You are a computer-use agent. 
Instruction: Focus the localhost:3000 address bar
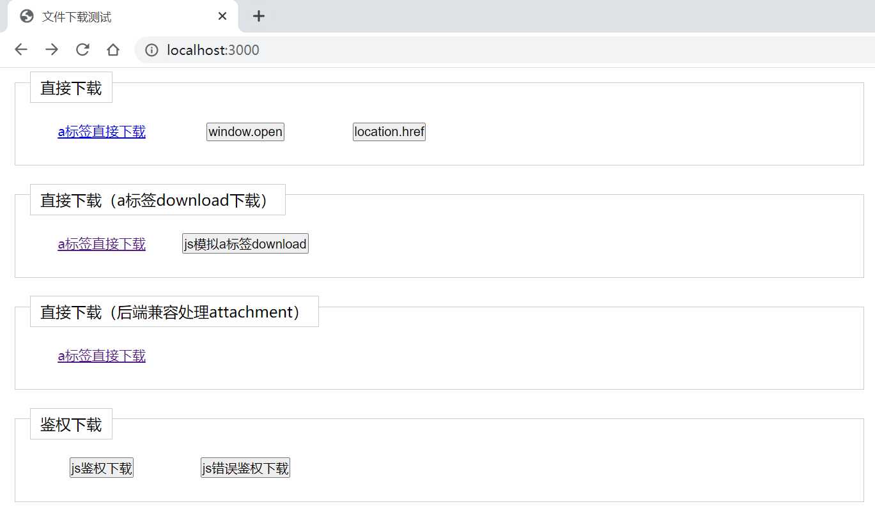pos(504,50)
